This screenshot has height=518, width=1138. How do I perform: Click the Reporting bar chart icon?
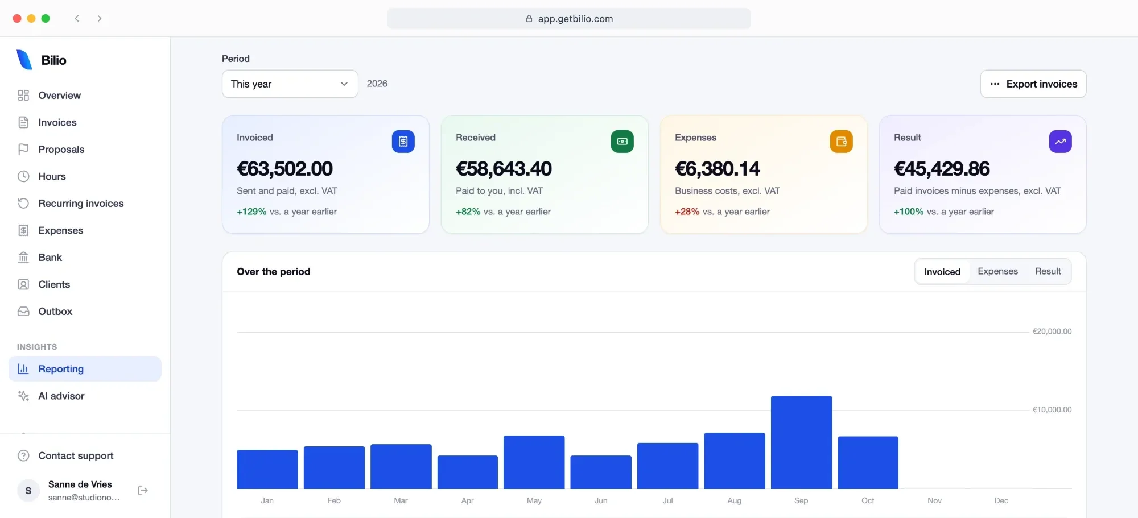click(x=23, y=368)
